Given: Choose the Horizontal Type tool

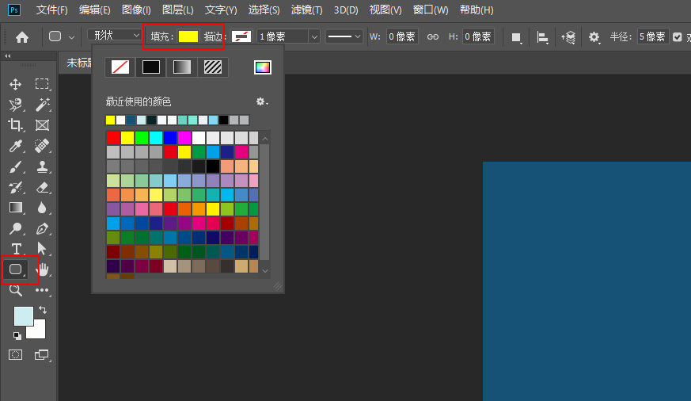Looking at the screenshot, I should click(16, 249).
